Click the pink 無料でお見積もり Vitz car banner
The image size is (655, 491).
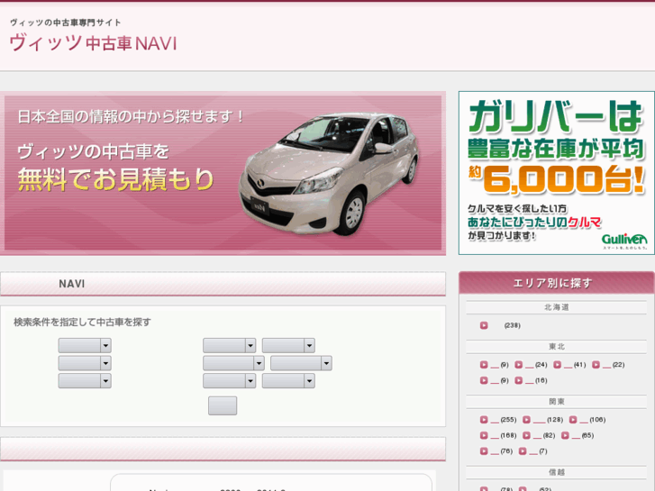pos(223,173)
